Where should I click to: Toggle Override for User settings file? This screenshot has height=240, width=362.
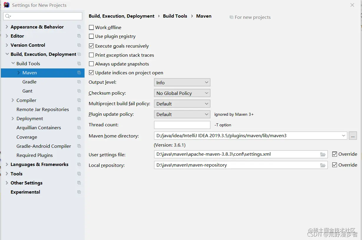click(x=335, y=154)
